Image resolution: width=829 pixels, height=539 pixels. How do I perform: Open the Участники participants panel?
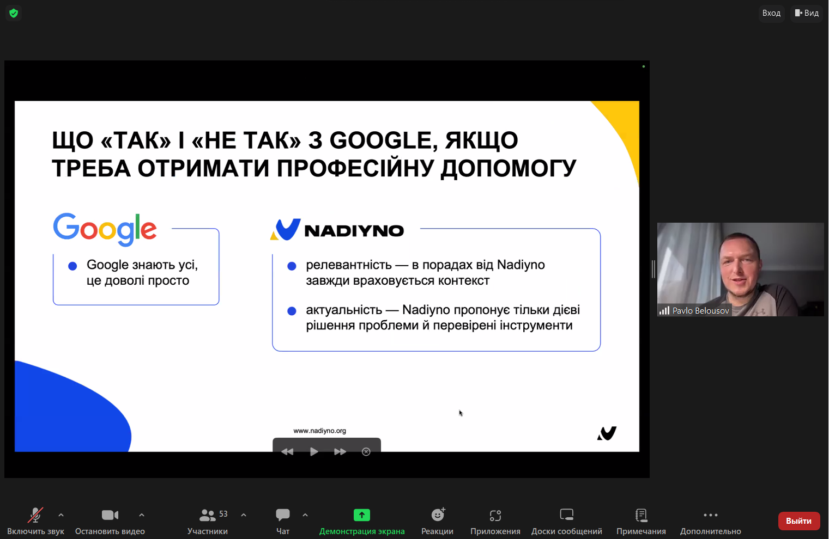click(x=208, y=521)
